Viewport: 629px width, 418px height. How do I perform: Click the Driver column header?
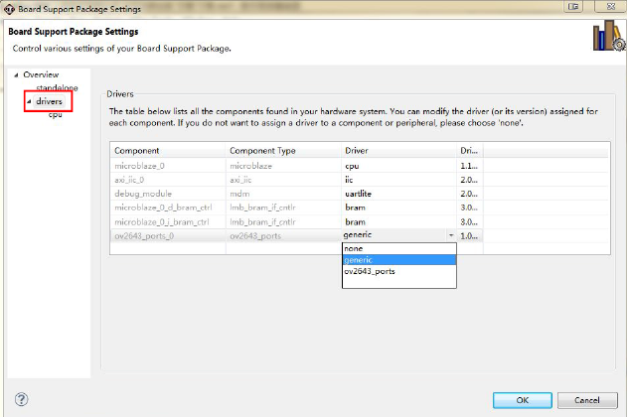[x=397, y=150]
